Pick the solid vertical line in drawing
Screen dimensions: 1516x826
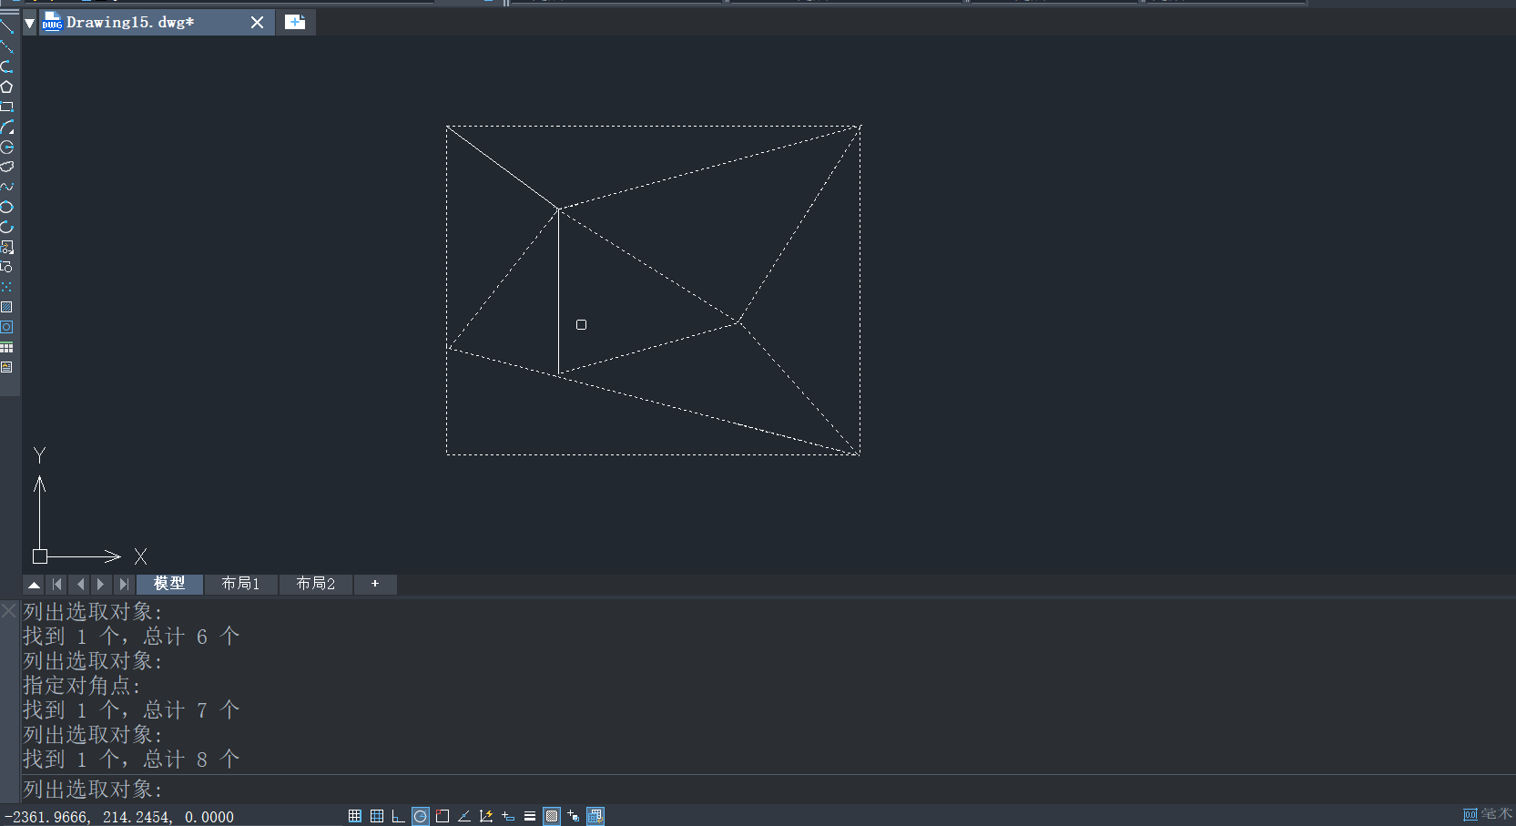[558, 291]
